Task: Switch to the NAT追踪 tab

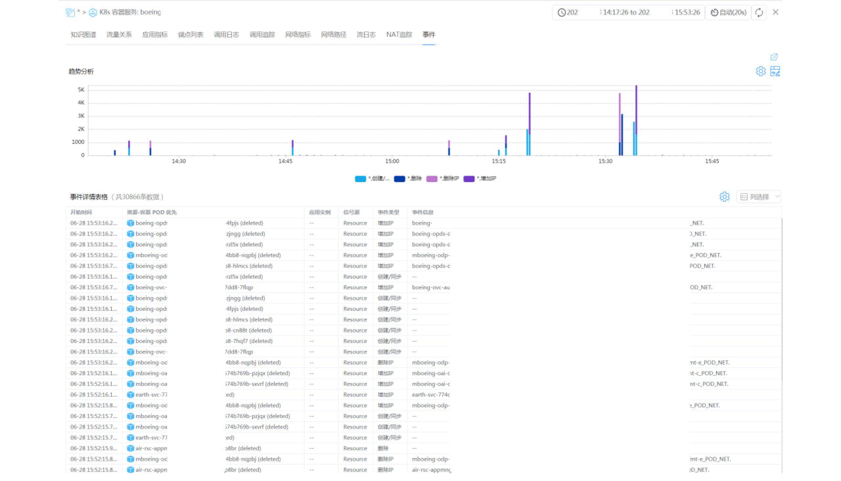Action: [x=399, y=35]
